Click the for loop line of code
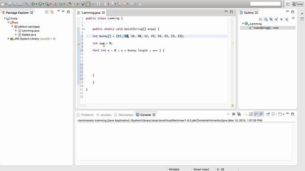 coord(128,50)
